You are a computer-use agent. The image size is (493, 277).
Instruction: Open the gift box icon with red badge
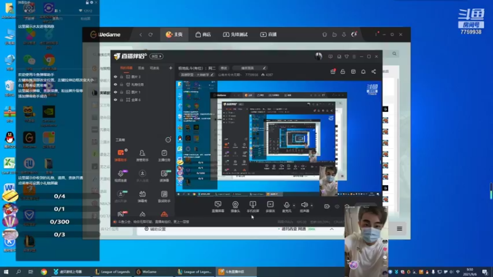[x=333, y=71]
